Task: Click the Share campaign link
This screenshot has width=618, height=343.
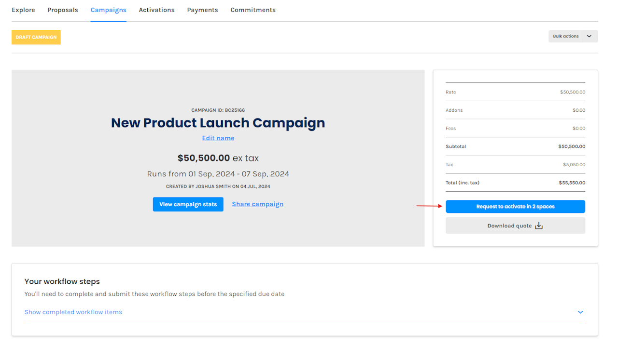Action: (x=257, y=204)
